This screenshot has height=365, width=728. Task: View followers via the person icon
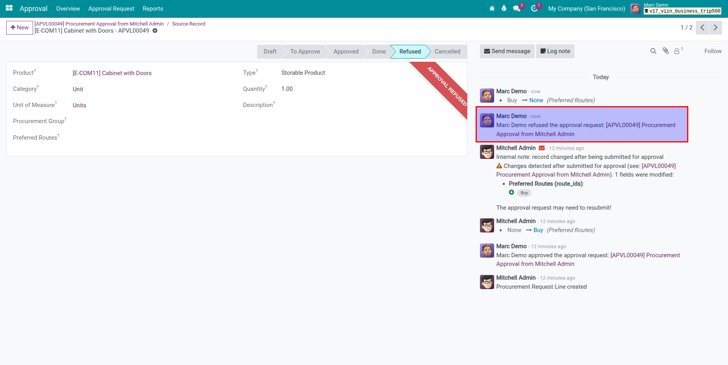677,51
